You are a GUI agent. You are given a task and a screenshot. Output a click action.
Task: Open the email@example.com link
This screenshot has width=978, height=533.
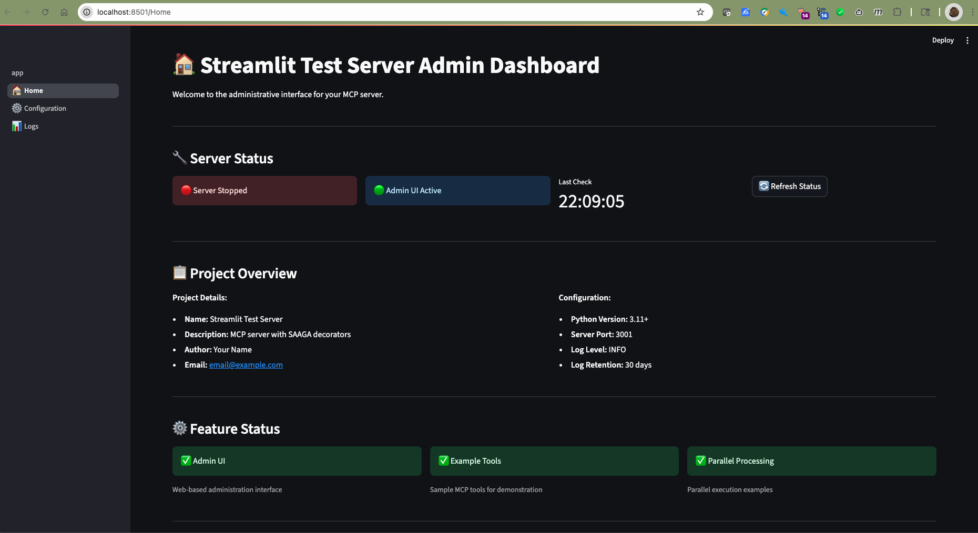click(246, 364)
